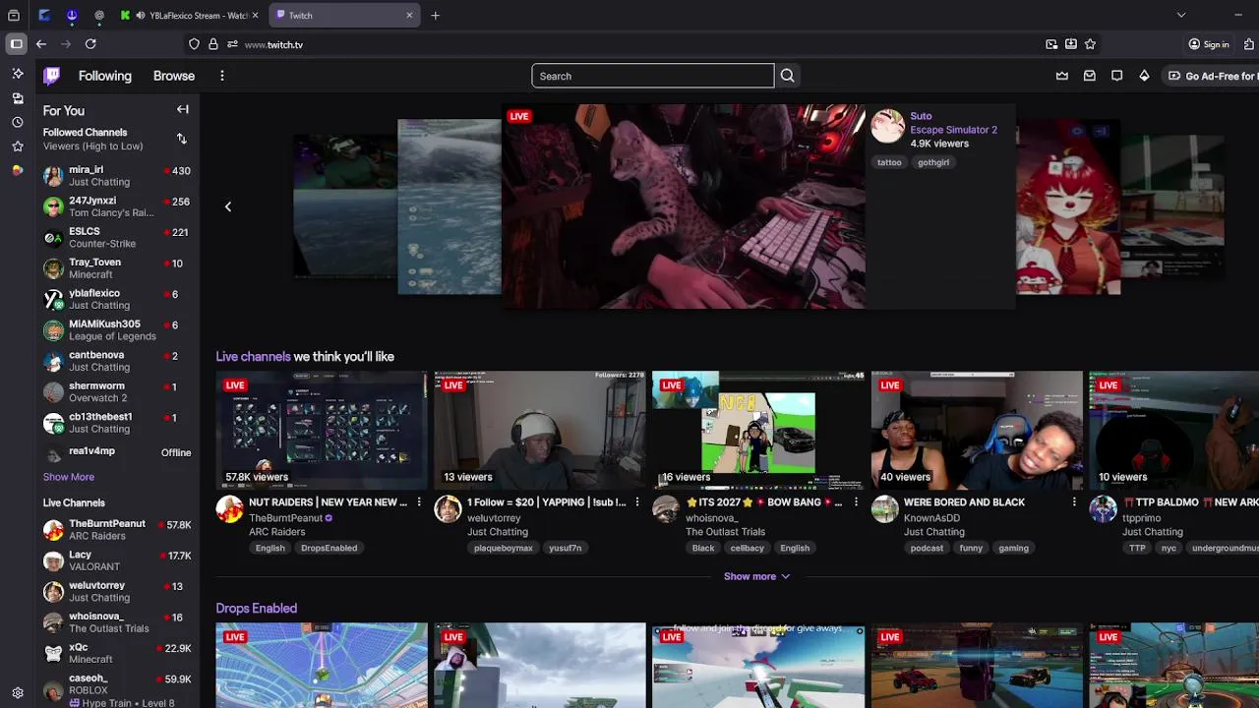Open Lacy VALORANT live channel
Viewport: 1259px width, 708px height.
coord(117,560)
